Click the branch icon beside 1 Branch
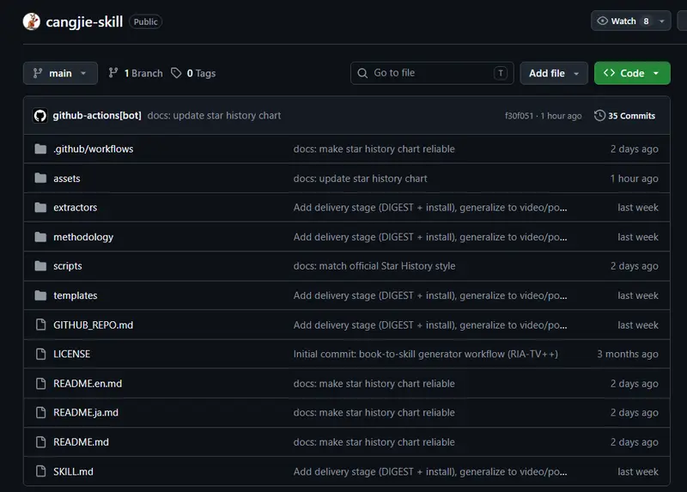 click(x=113, y=73)
